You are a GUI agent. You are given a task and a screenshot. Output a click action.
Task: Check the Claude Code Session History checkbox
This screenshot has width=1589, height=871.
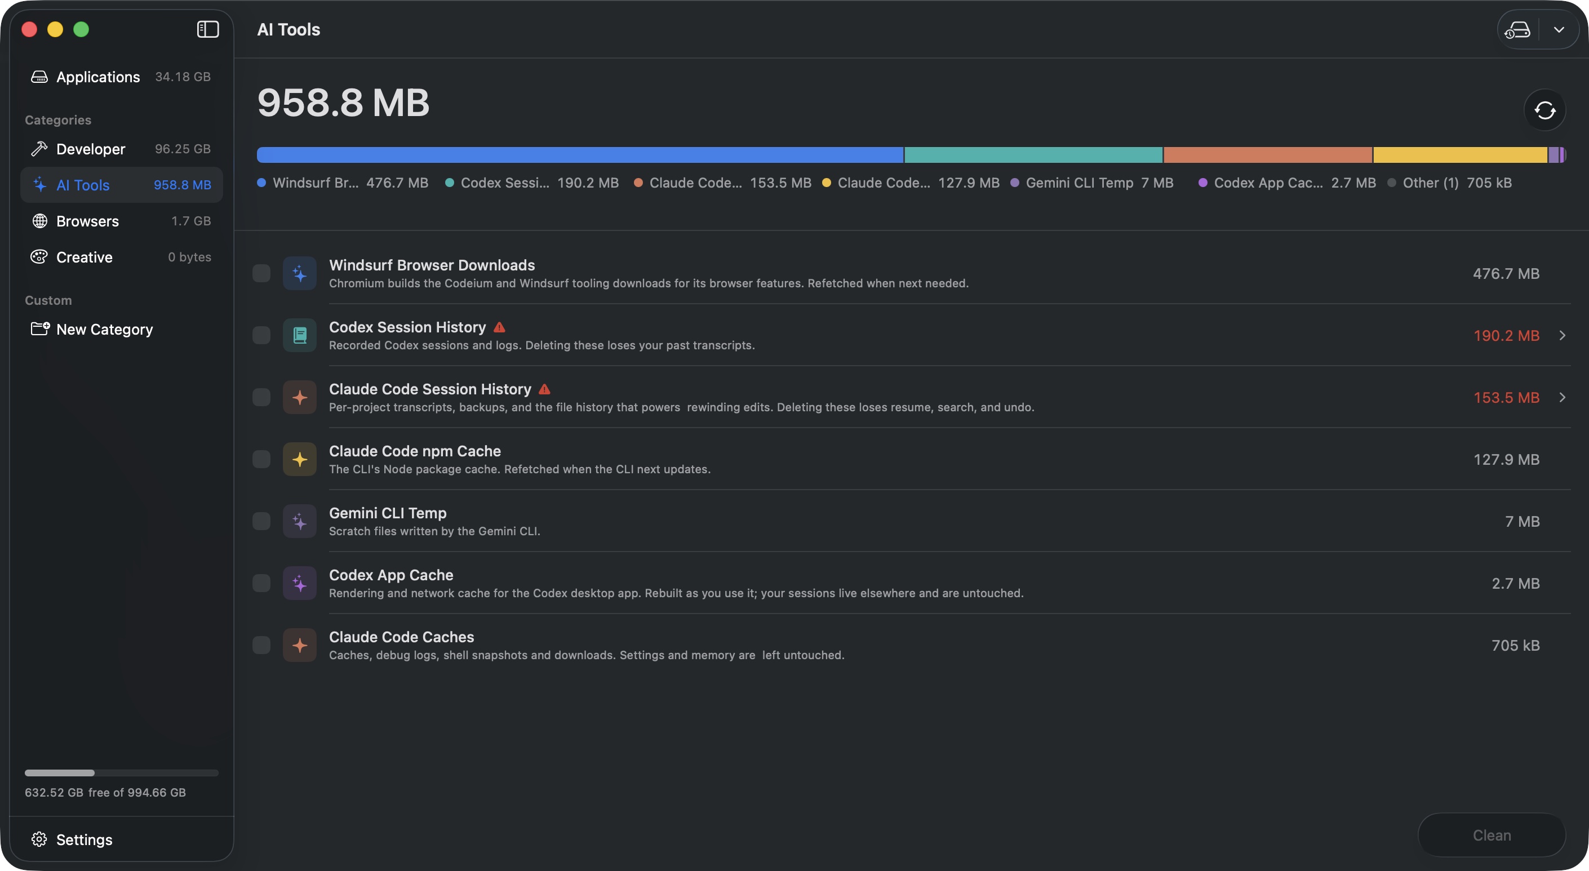click(261, 397)
